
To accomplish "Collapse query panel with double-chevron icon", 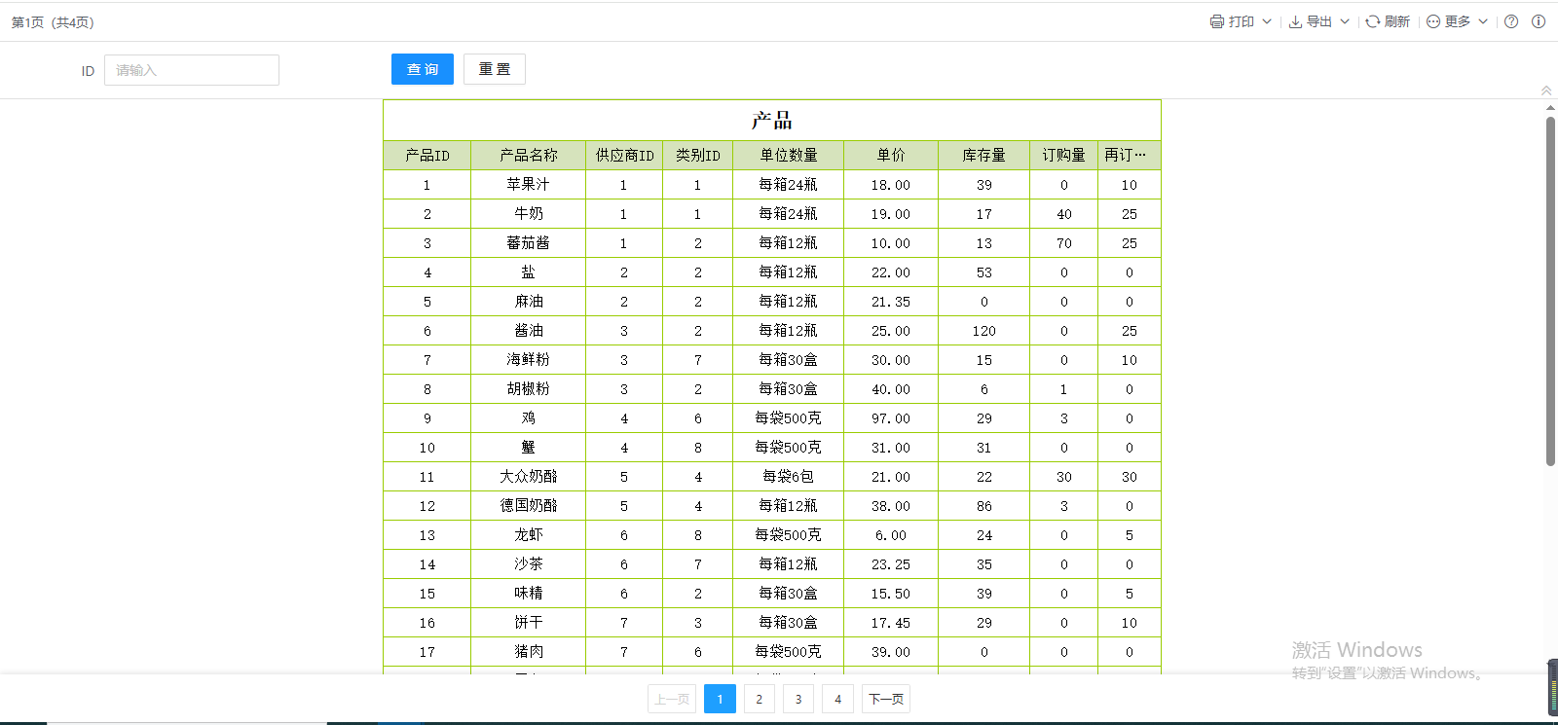I will click(x=1546, y=91).
